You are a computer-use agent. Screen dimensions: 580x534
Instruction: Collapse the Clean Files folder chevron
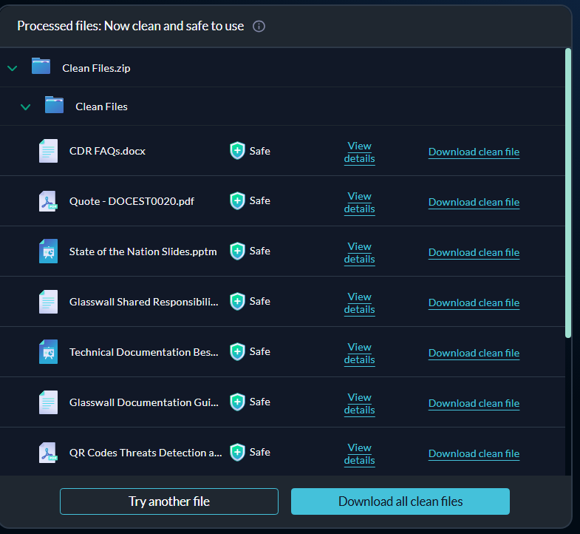[26, 107]
